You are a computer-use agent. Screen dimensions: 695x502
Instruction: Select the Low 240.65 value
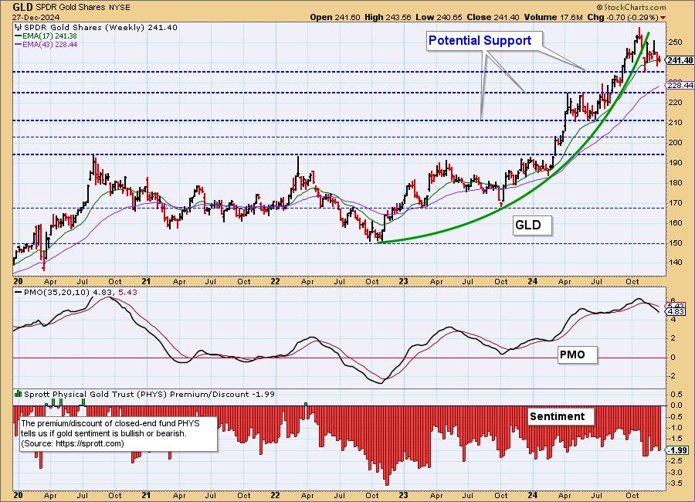(439, 17)
